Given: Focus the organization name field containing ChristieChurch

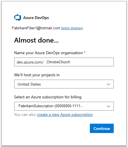Looking at the screenshot, I should click(x=64, y=62).
